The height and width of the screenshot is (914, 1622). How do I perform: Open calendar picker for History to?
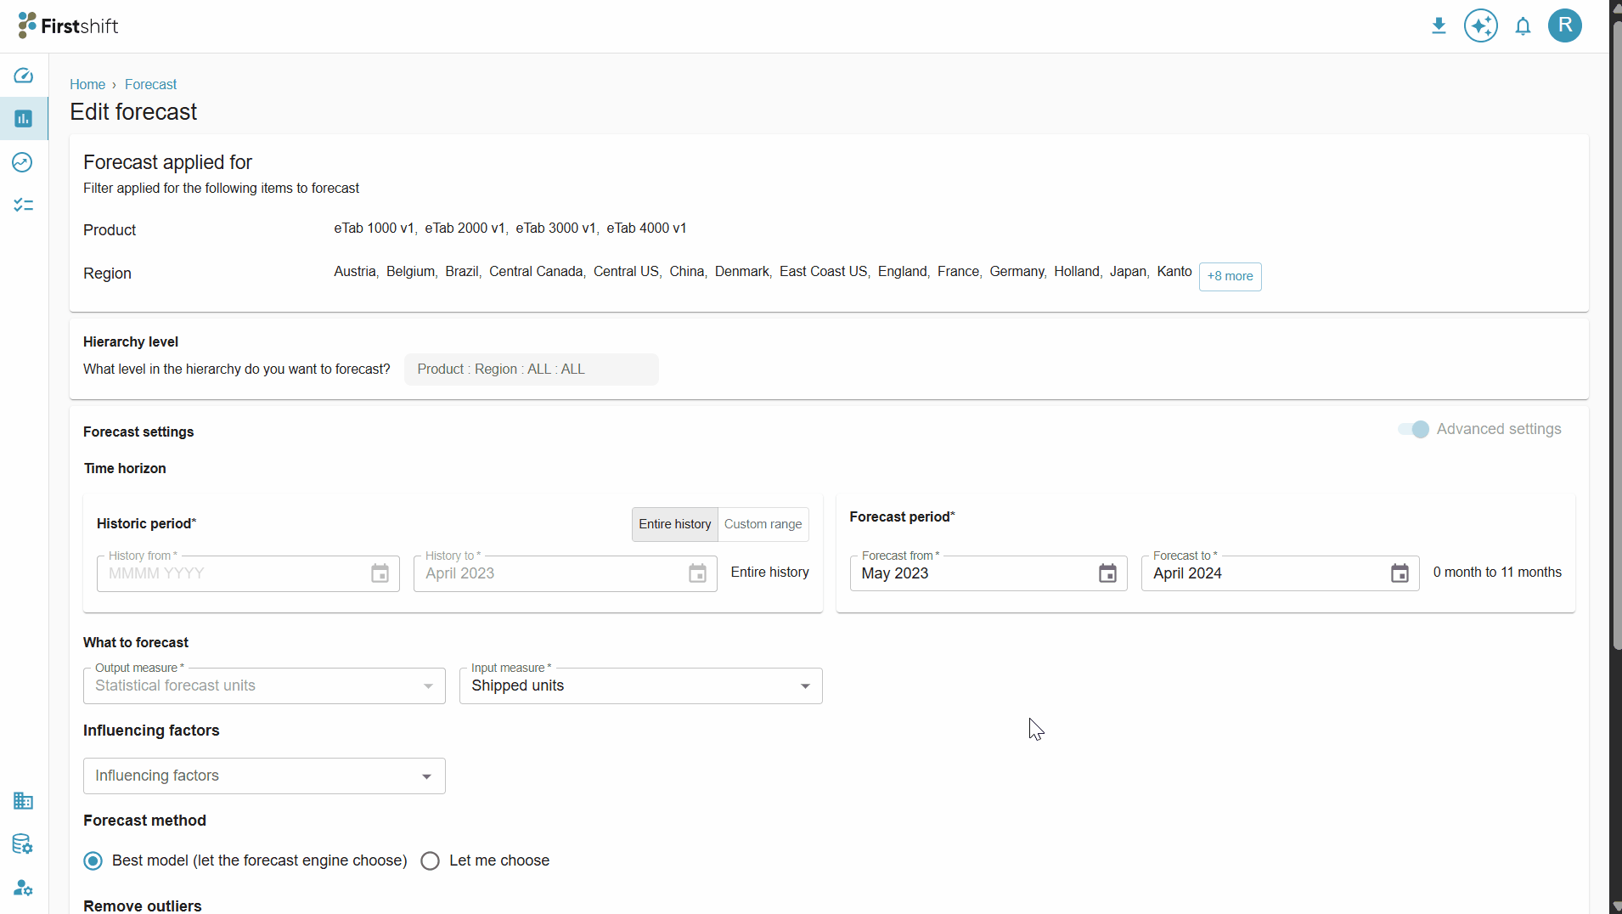point(698,574)
